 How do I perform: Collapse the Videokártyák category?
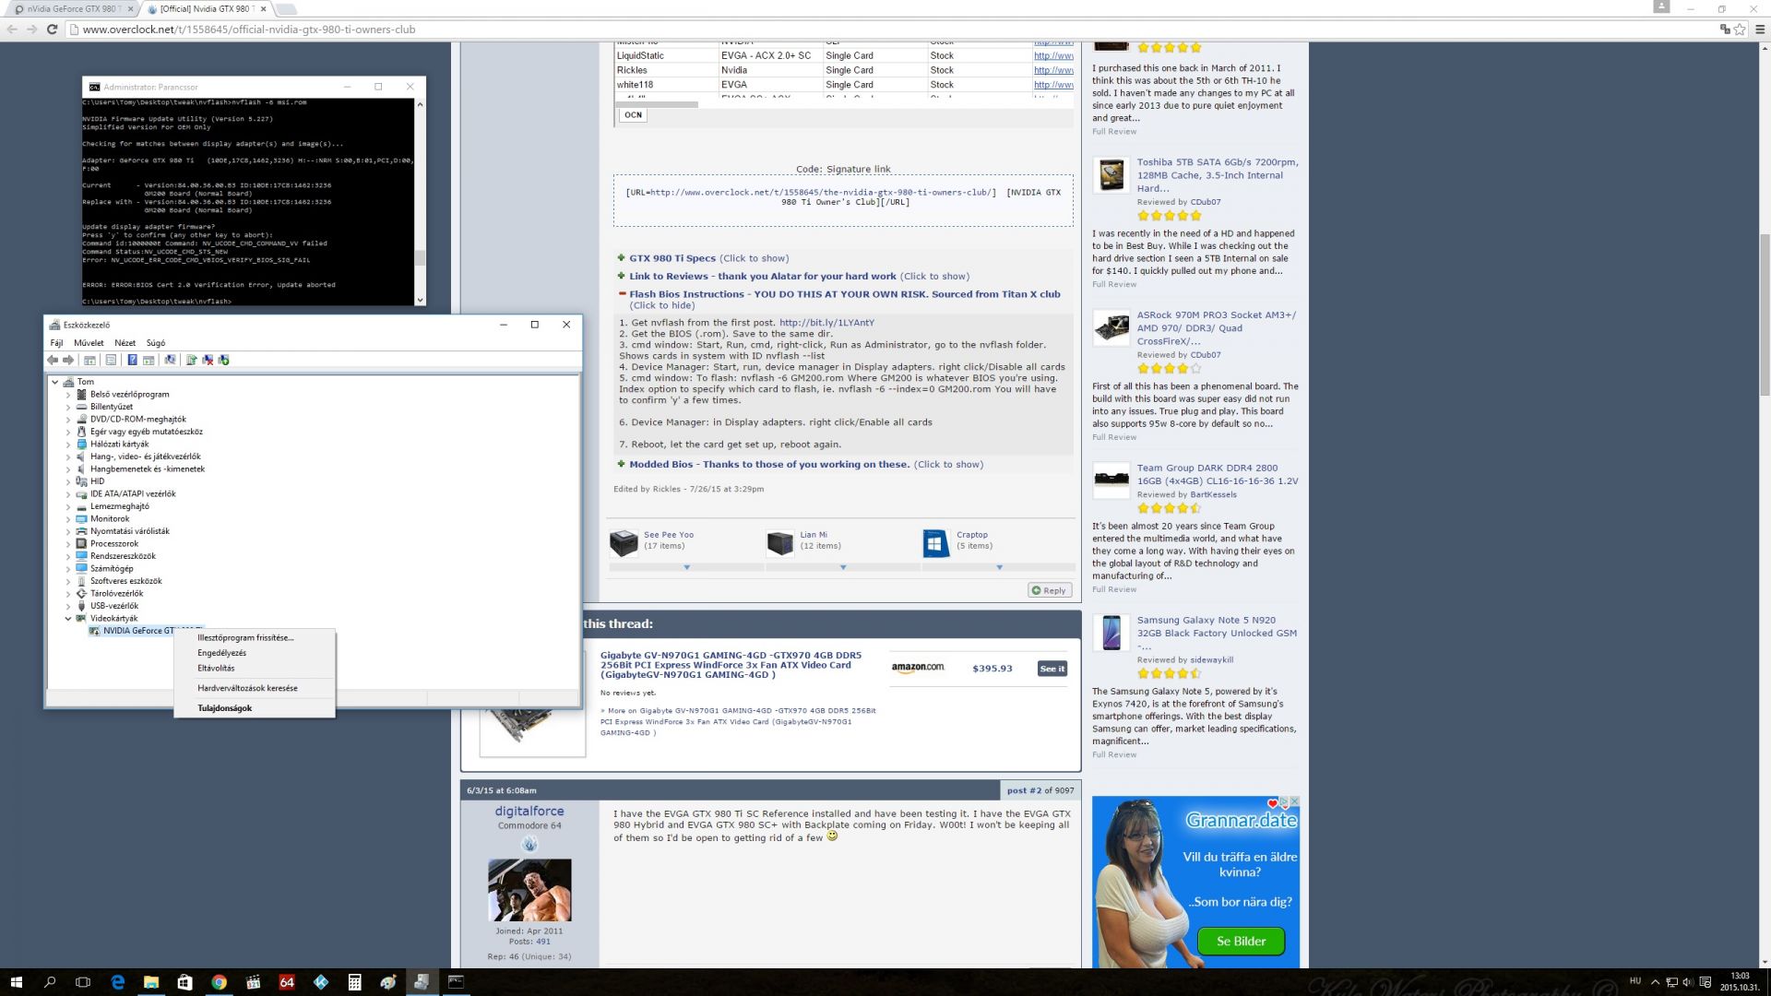68,619
